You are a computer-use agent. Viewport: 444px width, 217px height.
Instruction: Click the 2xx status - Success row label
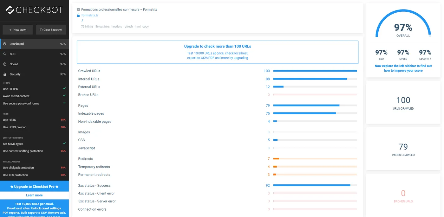point(95,185)
